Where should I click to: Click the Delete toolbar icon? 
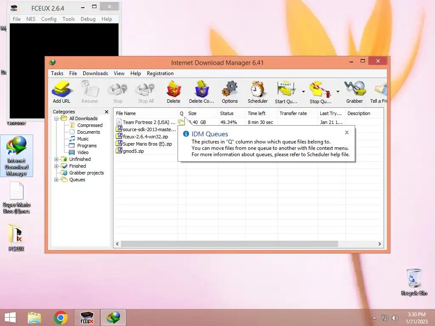(x=174, y=92)
